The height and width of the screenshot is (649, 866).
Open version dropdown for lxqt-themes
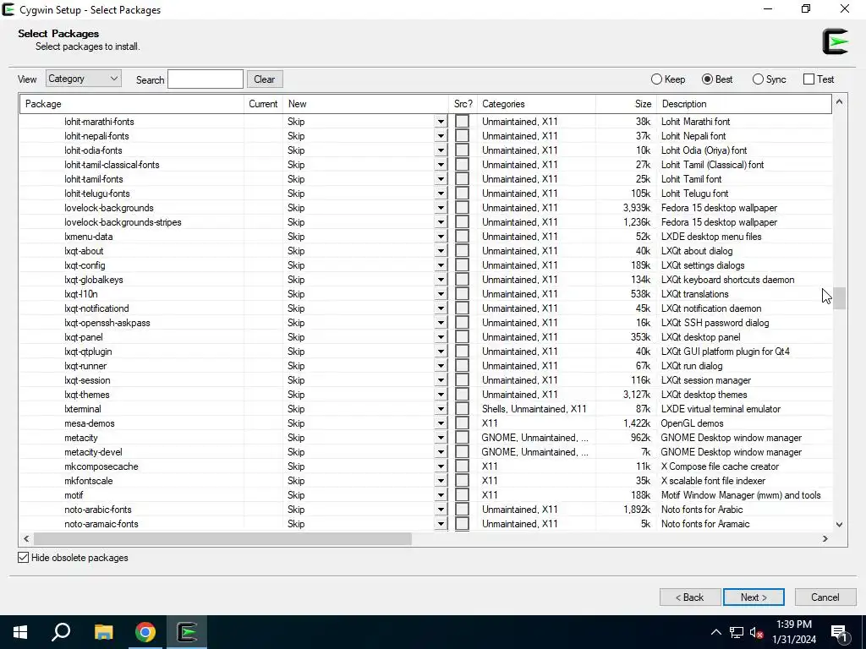click(441, 395)
